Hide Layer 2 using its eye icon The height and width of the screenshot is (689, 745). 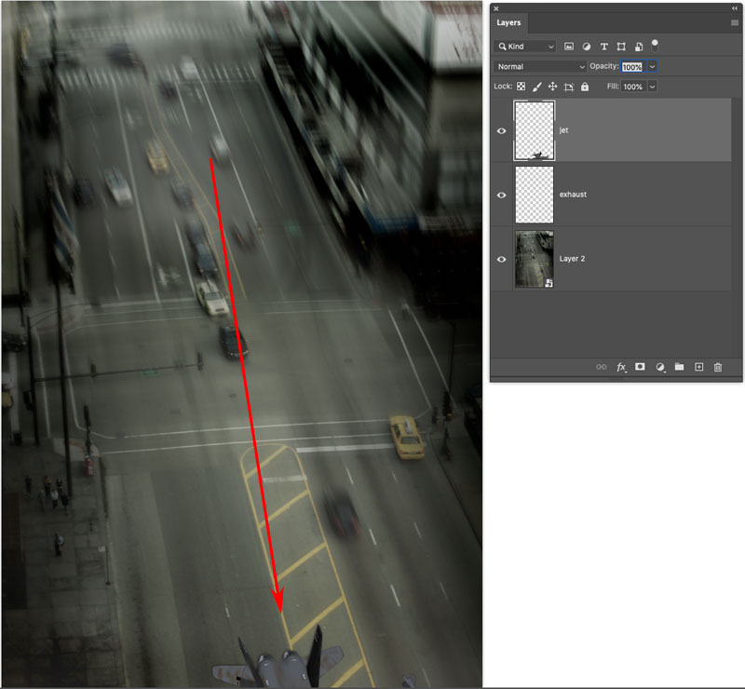(502, 259)
